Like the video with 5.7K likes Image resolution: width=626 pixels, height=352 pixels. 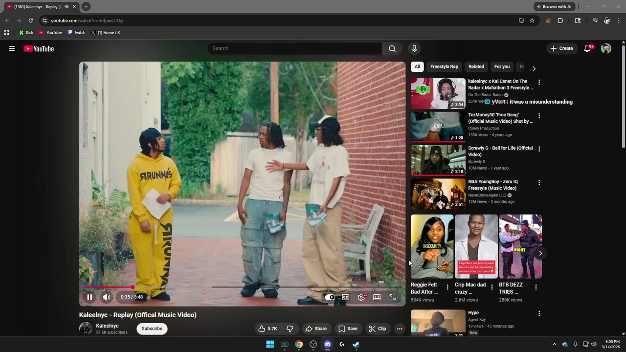tap(268, 329)
